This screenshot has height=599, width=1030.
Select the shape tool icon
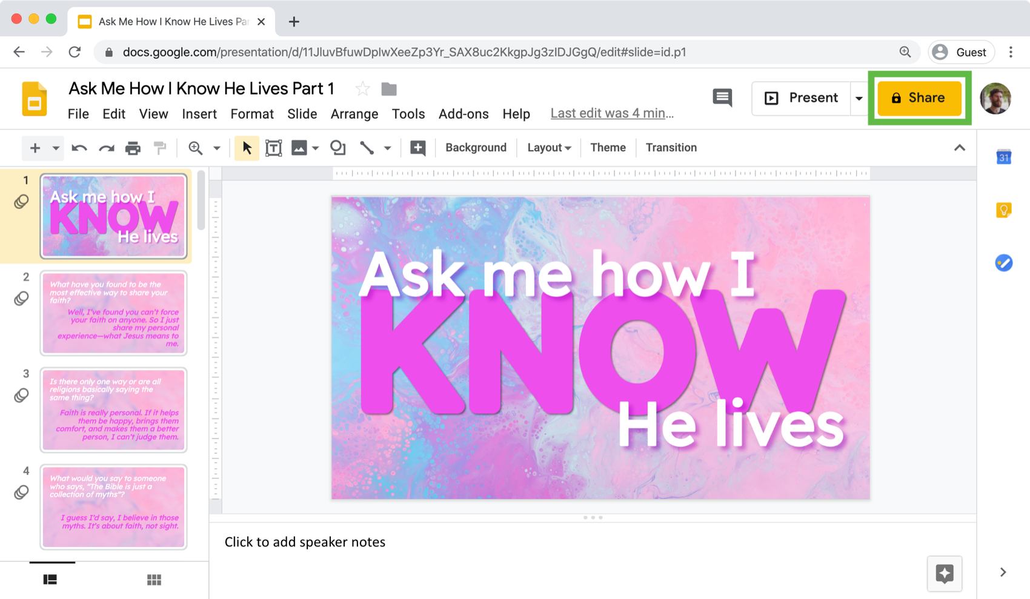point(337,148)
